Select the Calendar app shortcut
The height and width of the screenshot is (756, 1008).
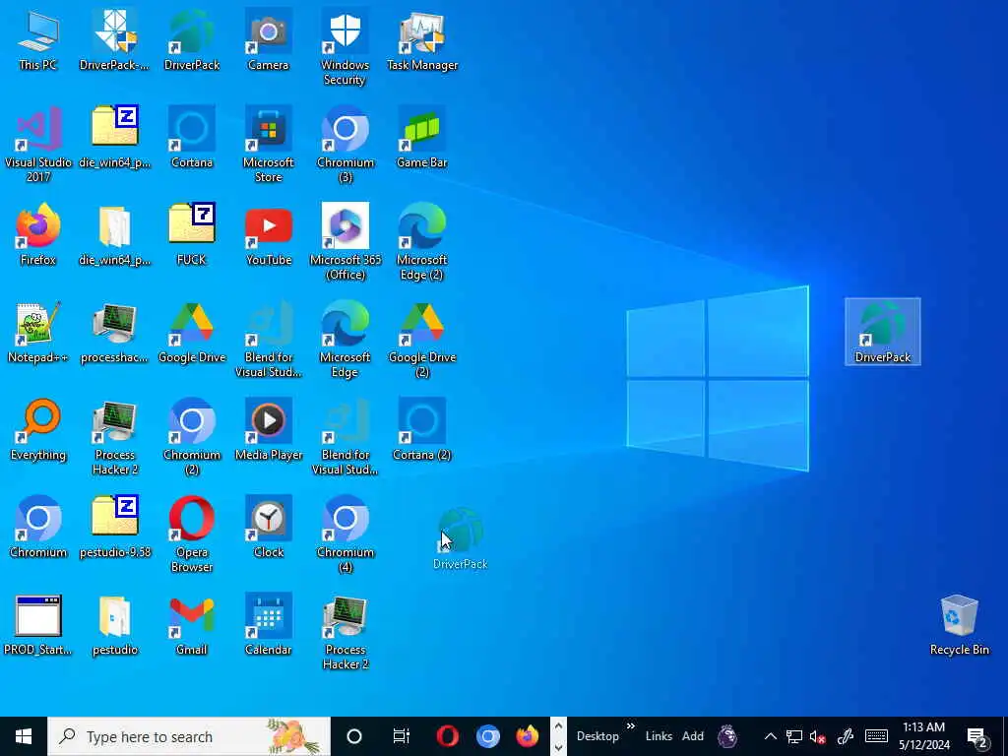268,625
